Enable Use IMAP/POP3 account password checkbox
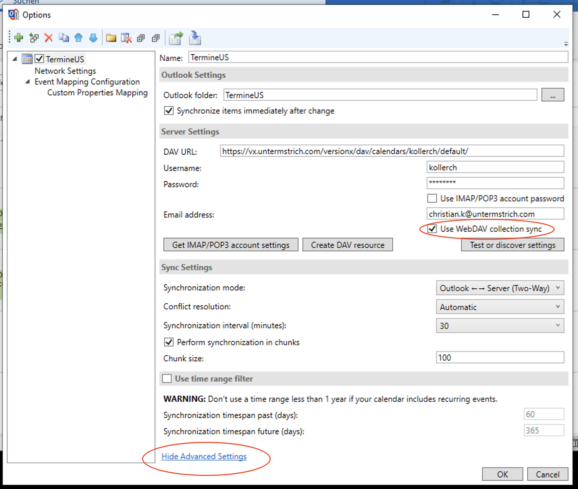This screenshot has width=578, height=489. 432,198
